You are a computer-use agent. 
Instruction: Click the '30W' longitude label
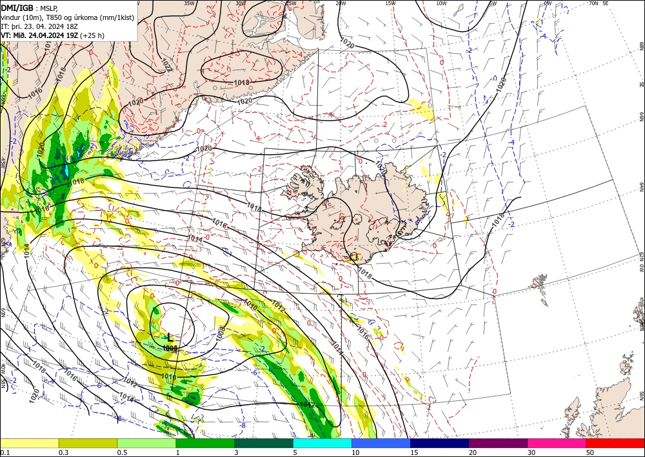pos(241,3)
